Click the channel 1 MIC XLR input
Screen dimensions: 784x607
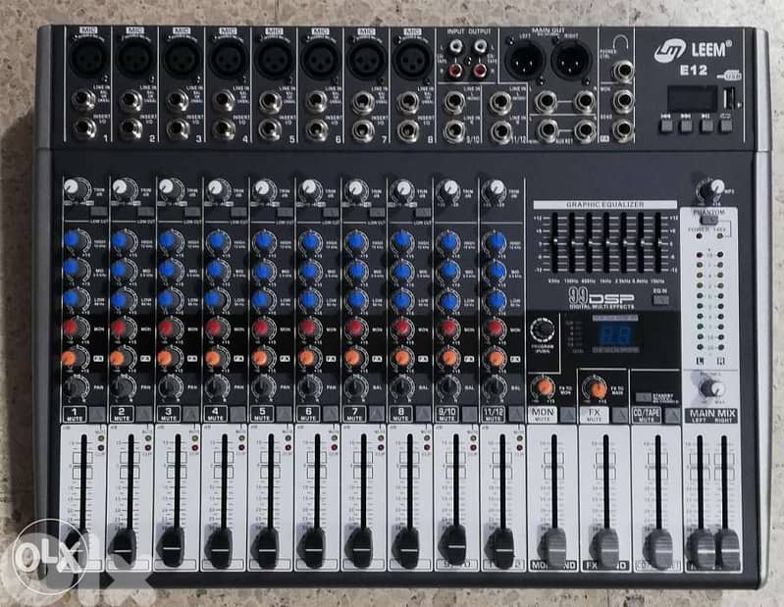(89, 58)
